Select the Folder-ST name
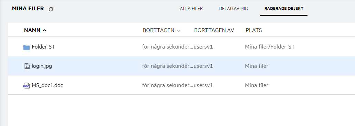Image resolution: width=355 pixels, height=126 pixels. tap(43, 47)
